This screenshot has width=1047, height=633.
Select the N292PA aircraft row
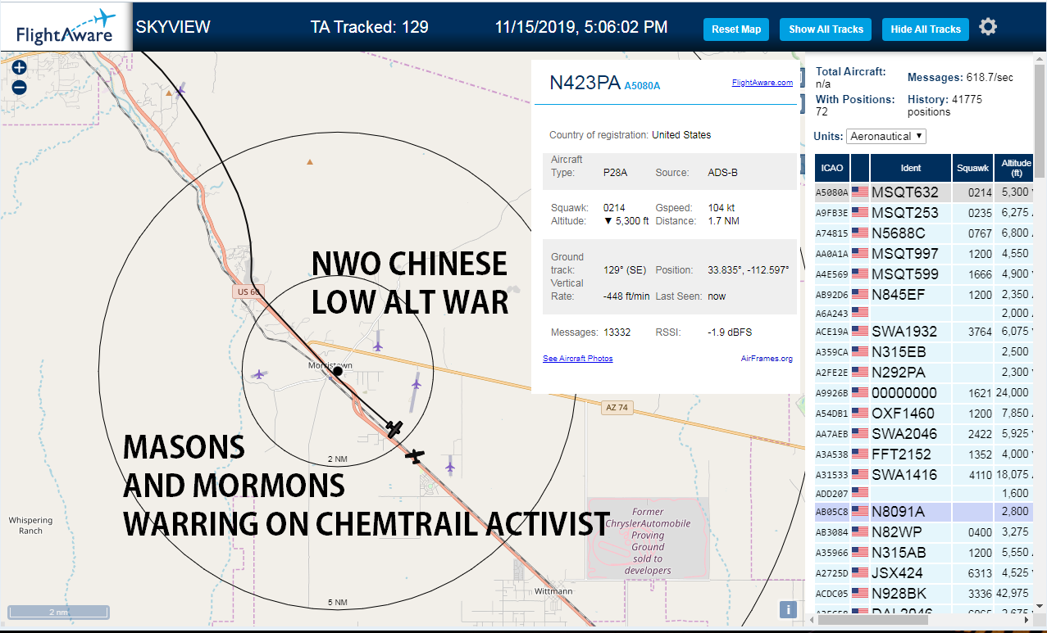[x=925, y=372]
